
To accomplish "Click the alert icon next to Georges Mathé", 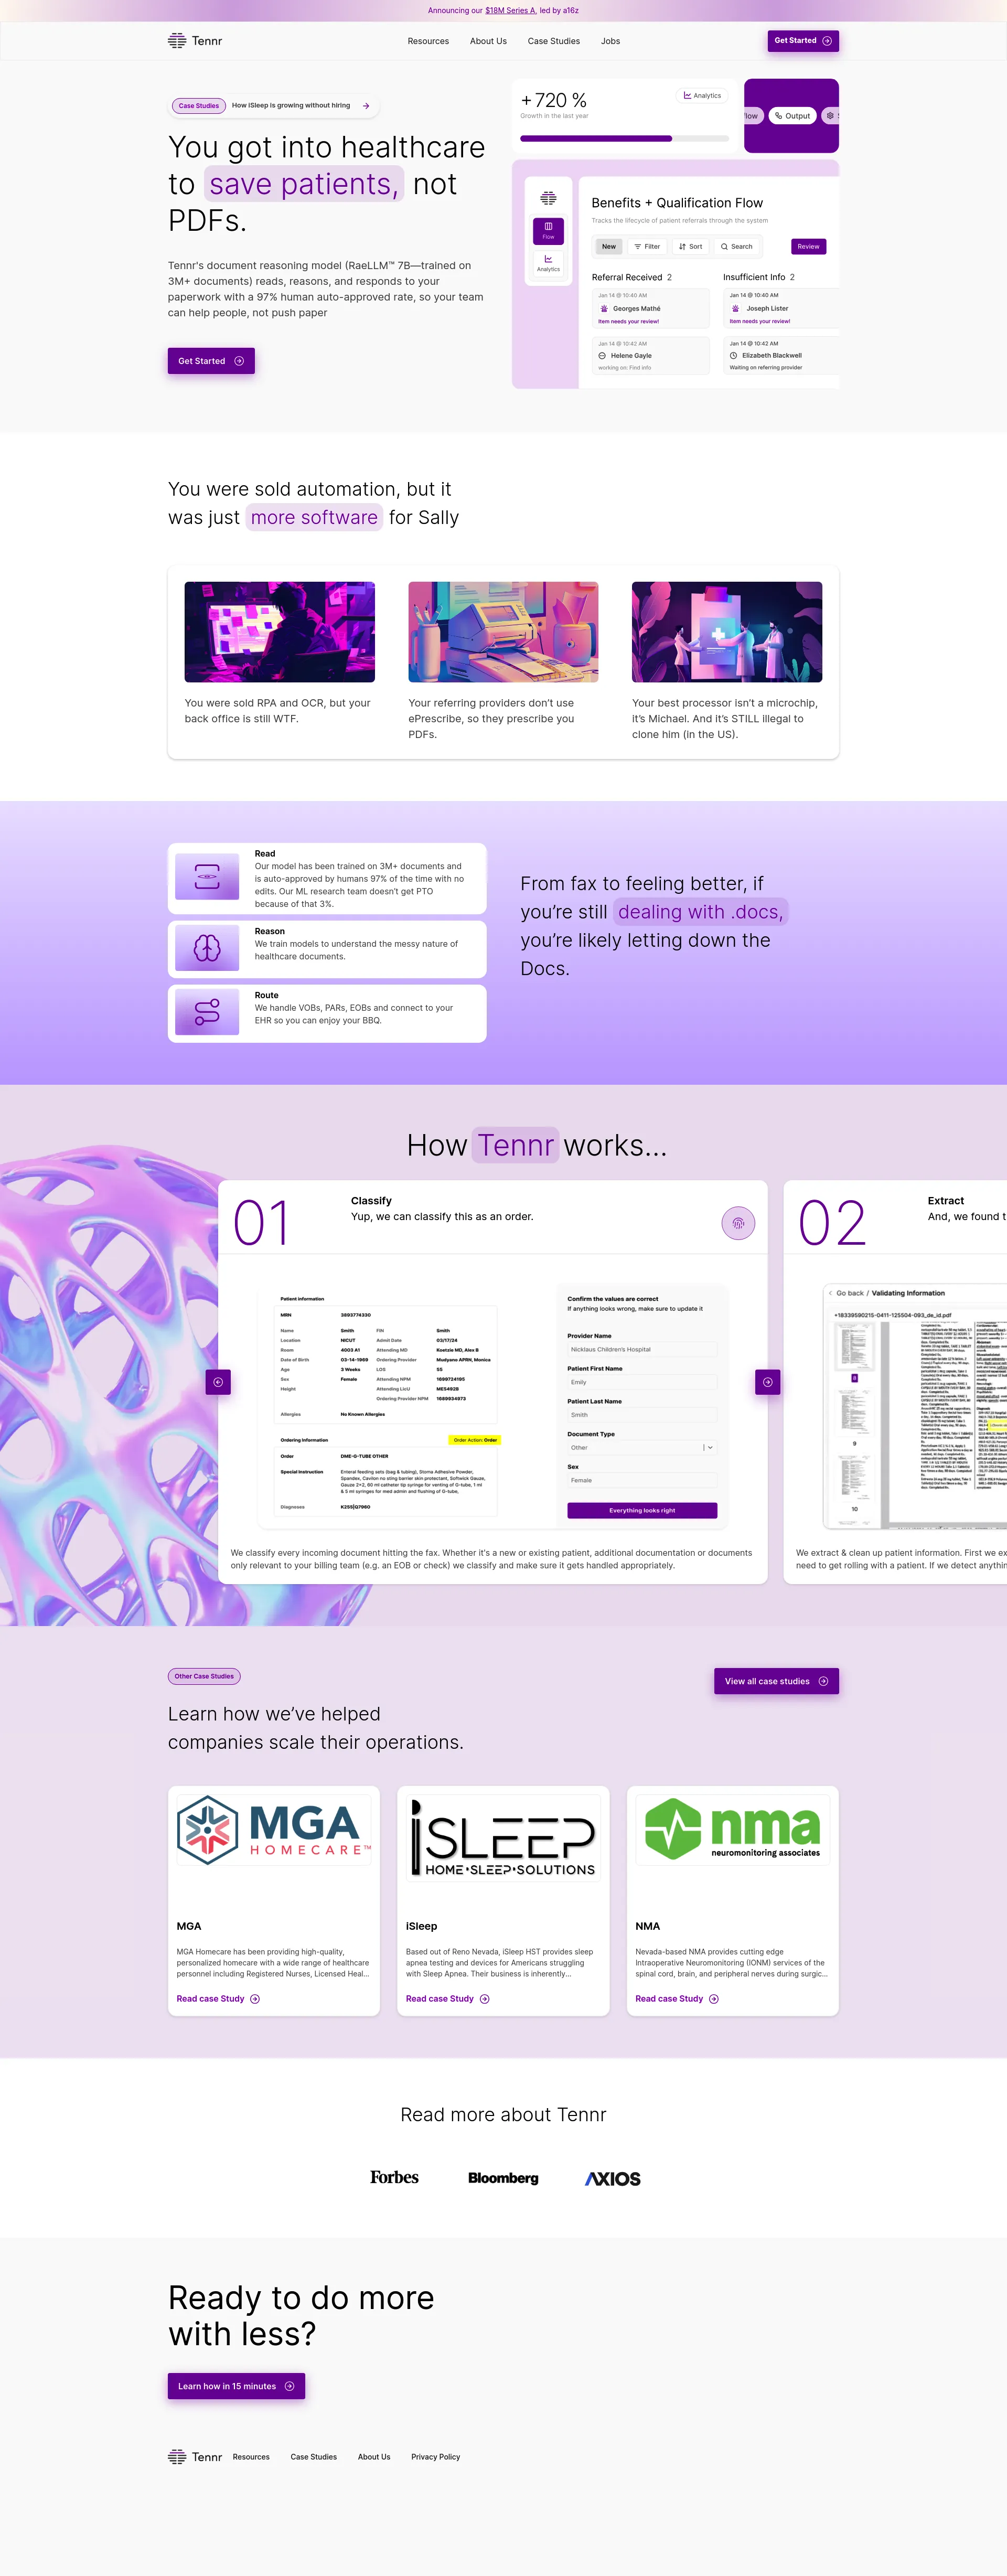I will 604,308.
